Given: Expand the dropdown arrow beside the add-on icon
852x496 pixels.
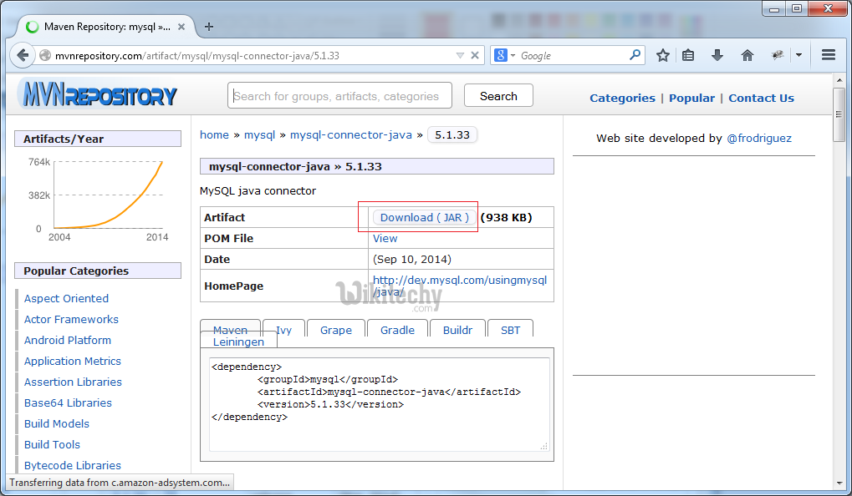Looking at the screenshot, I should pos(798,56).
